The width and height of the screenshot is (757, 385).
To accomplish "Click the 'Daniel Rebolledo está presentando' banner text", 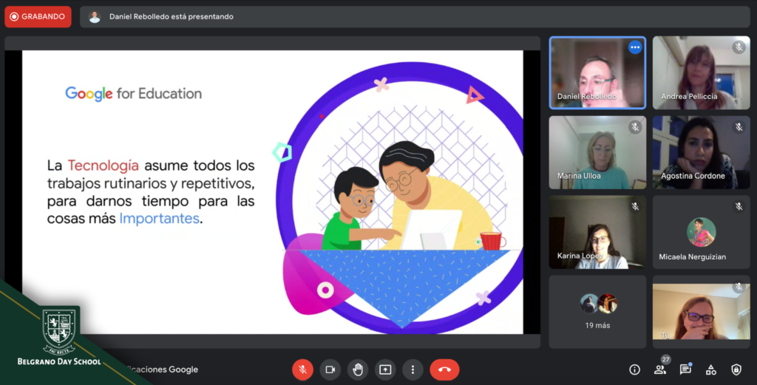I will [x=172, y=16].
